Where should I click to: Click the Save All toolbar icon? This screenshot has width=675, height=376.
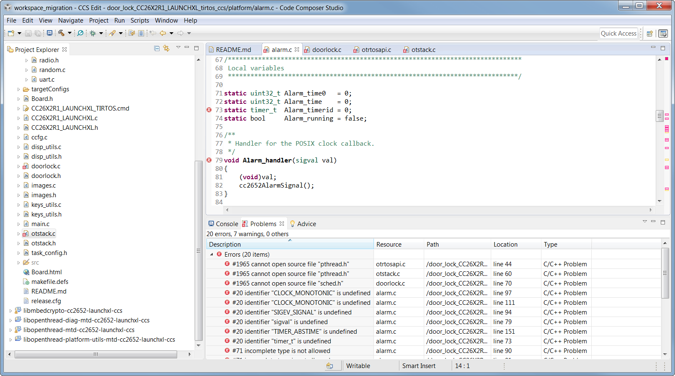pyautogui.click(x=38, y=33)
